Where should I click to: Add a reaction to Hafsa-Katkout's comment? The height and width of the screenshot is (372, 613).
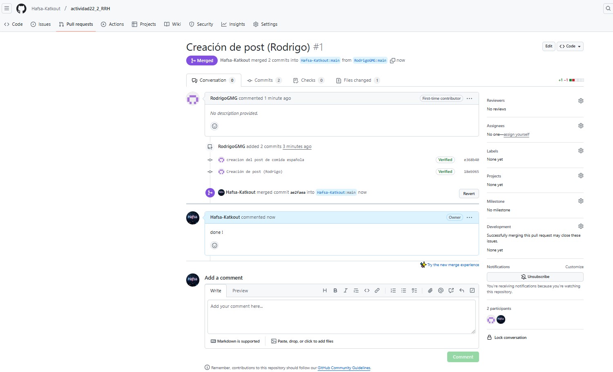[214, 245]
